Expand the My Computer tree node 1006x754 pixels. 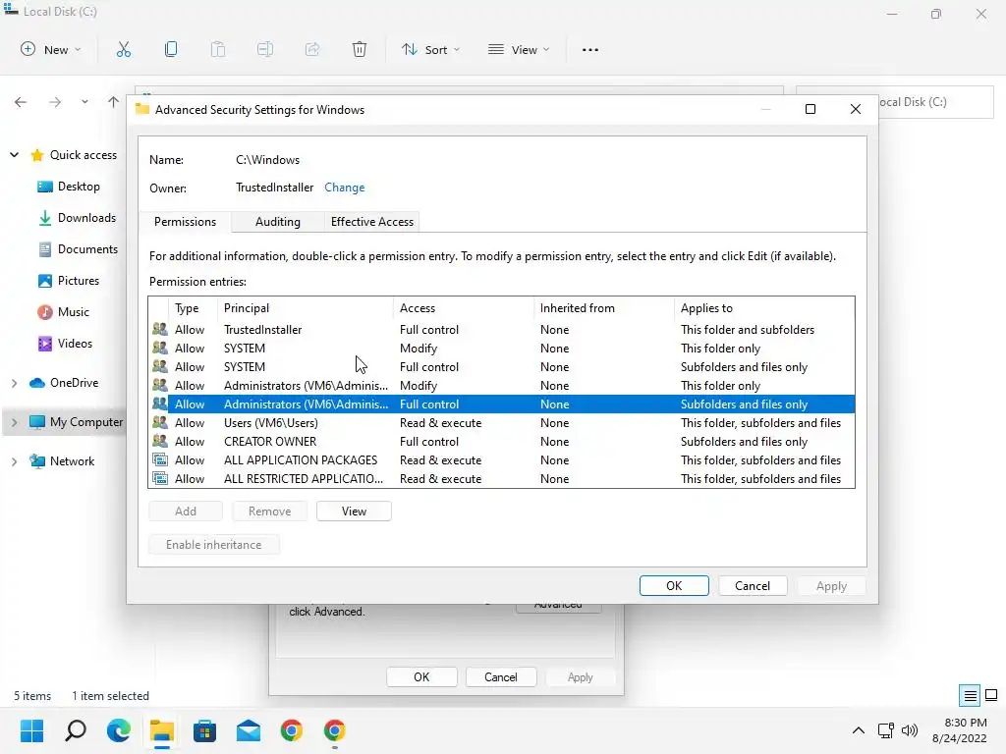14,422
